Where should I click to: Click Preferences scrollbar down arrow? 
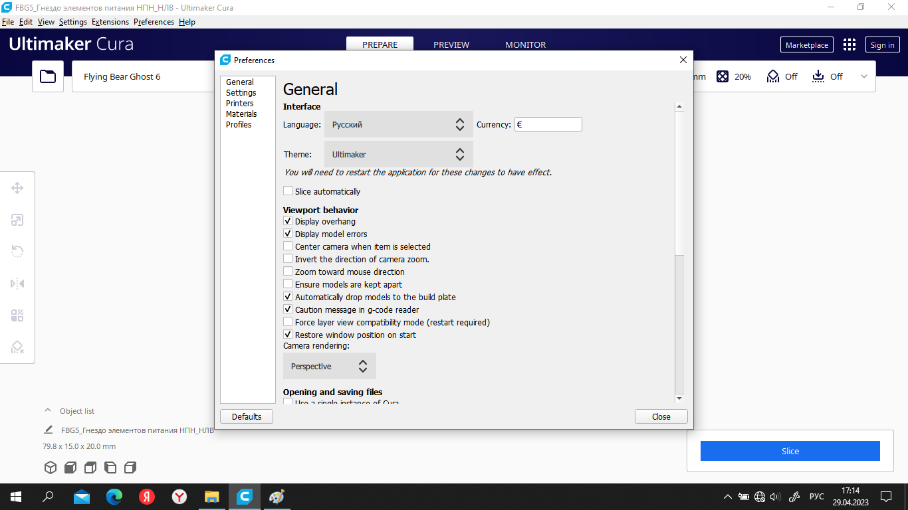click(679, 398)
